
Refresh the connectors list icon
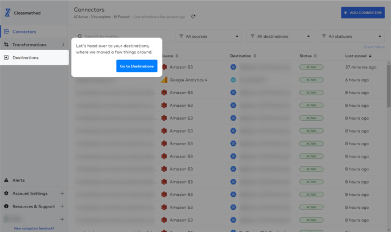pyautogui.click(x=193, y=16)
